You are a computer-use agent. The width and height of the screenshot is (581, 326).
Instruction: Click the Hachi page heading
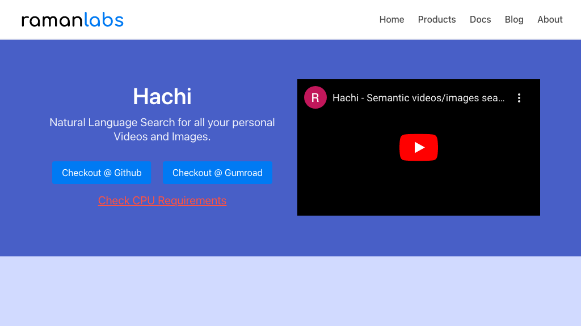(162, 96)
